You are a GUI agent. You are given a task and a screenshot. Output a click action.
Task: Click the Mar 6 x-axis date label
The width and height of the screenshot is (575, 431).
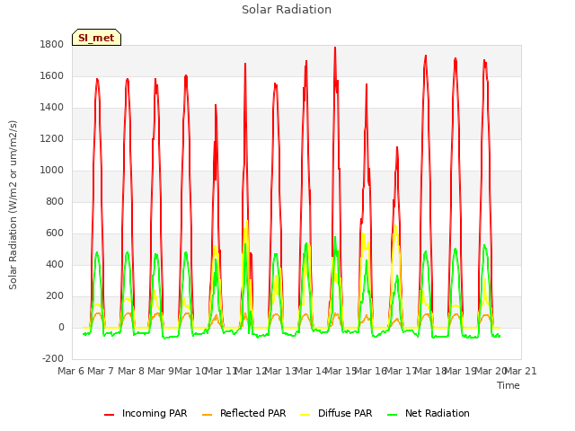pos(72,371)
